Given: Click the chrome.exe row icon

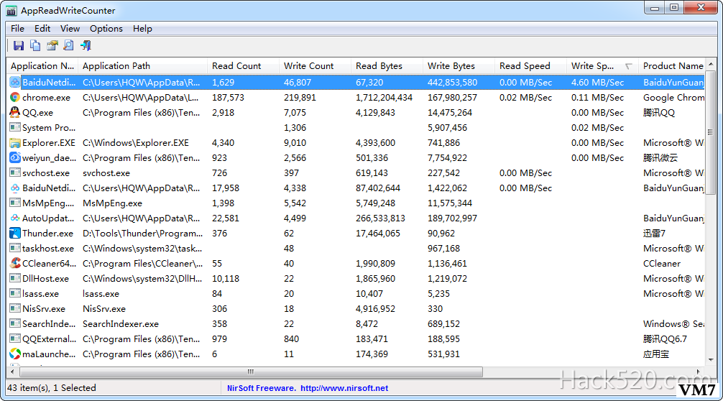Looking at the screenshot, I should point(15,97).
